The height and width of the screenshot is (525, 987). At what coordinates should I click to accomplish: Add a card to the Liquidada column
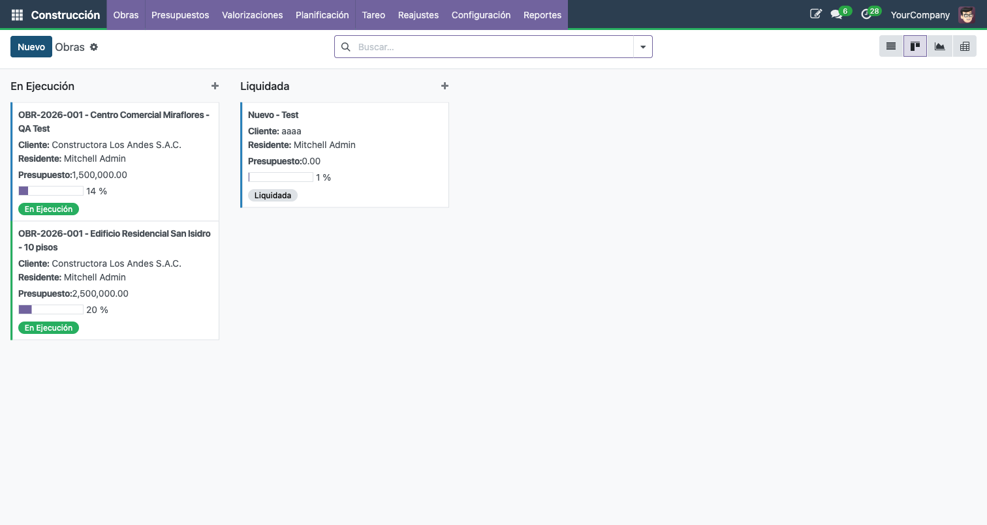445,85
